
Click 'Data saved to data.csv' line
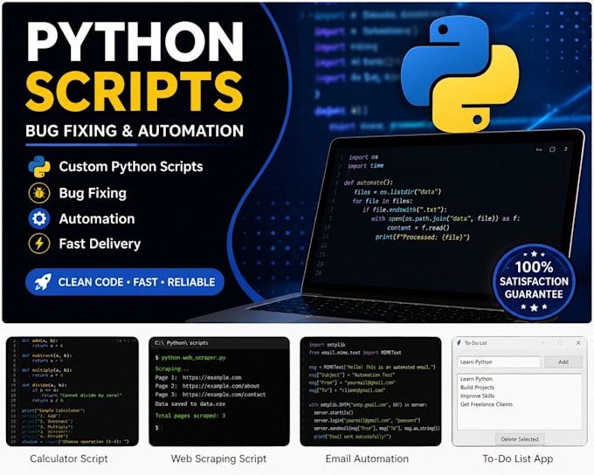pyautogui.click(x=190, y=403)
